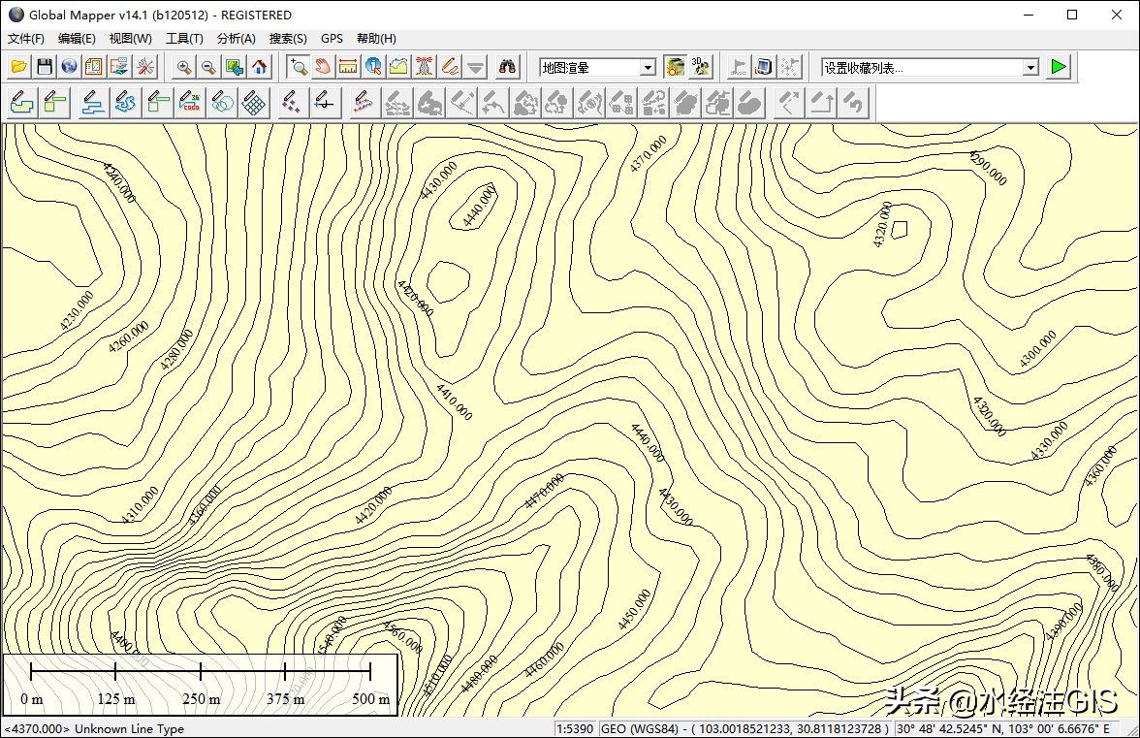Select the Zoom In magnifier icon
Screen dimensions: 1140x738
tap(183, 67)
